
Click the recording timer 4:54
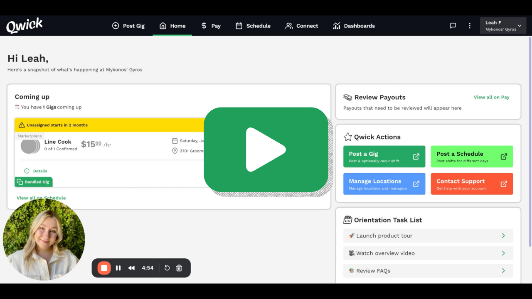point(148,268)
